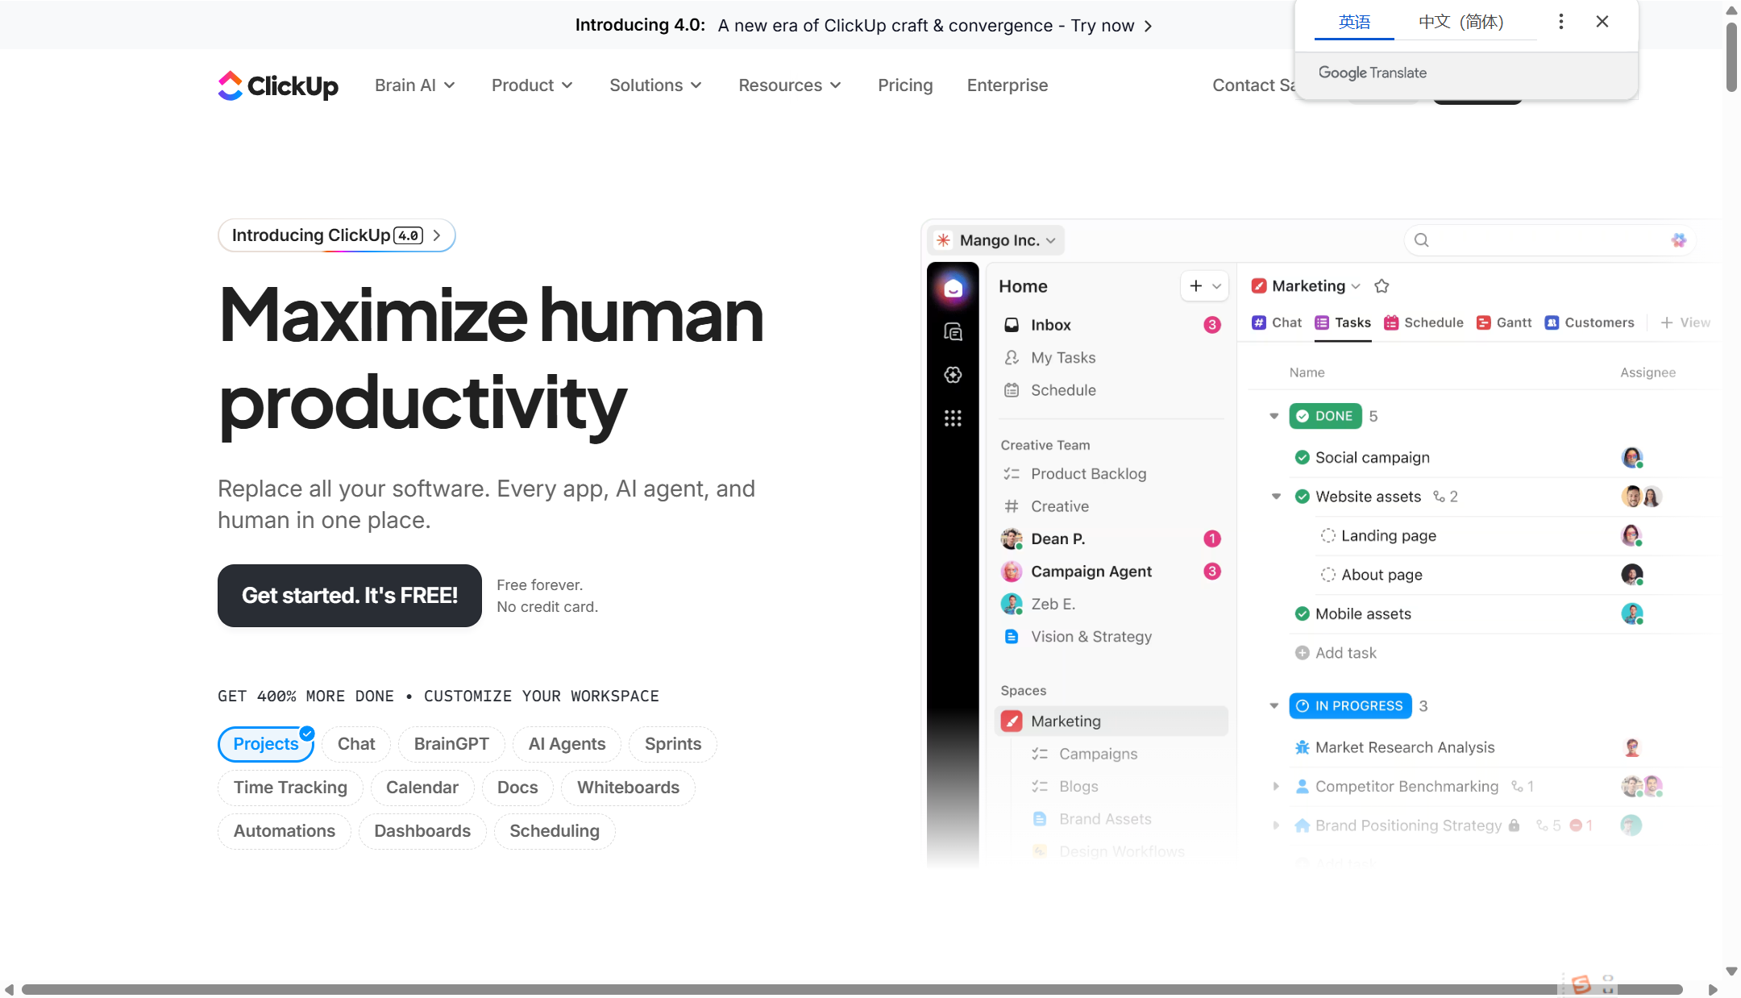Toggle Mobile assets completed checkmark
The image size is (1741, 998).
click(1302, 613)
